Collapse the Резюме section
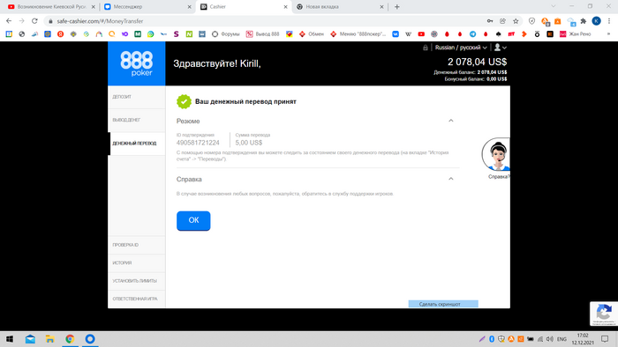618x347 pixels. 451,121
